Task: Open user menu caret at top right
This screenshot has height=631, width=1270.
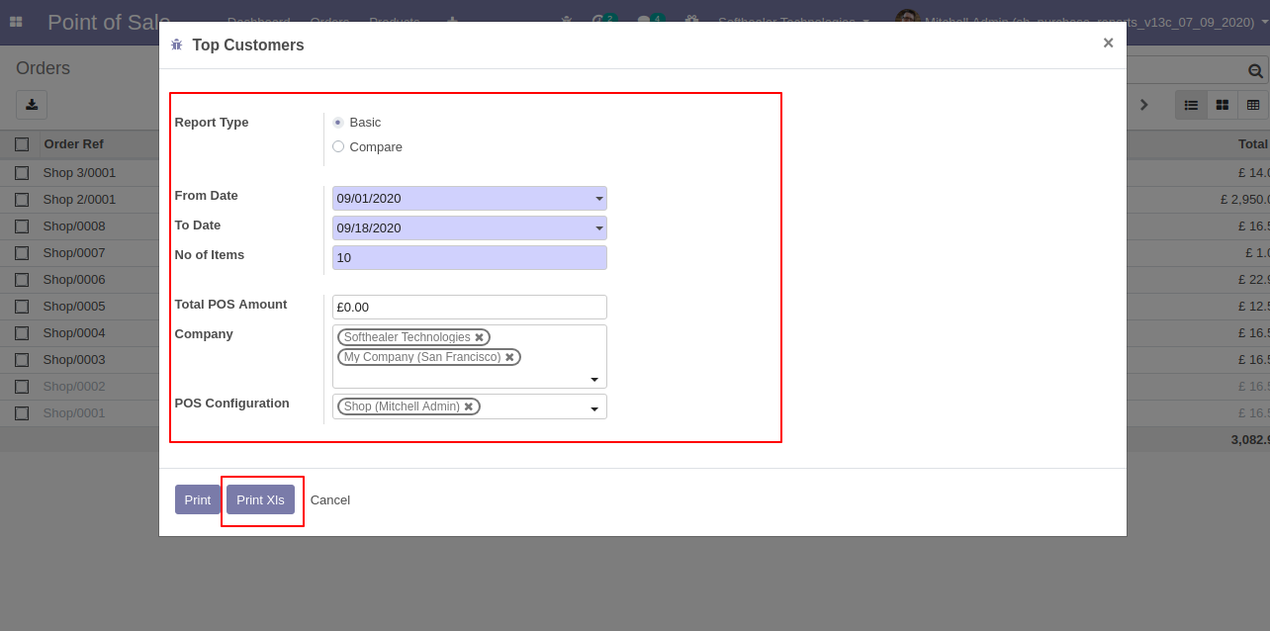Action: (1264, 21)
